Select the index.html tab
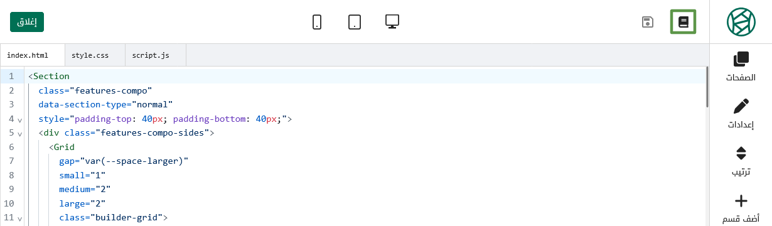 (x=32, y=55)
